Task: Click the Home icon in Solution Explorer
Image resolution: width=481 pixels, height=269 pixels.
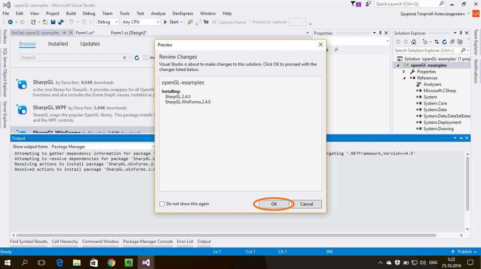Action: pyautogui.click(x=414, y=42)
